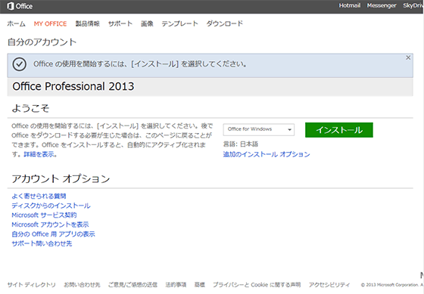Open ご意見/ご感想の送信 footer link

click(132, 285)
